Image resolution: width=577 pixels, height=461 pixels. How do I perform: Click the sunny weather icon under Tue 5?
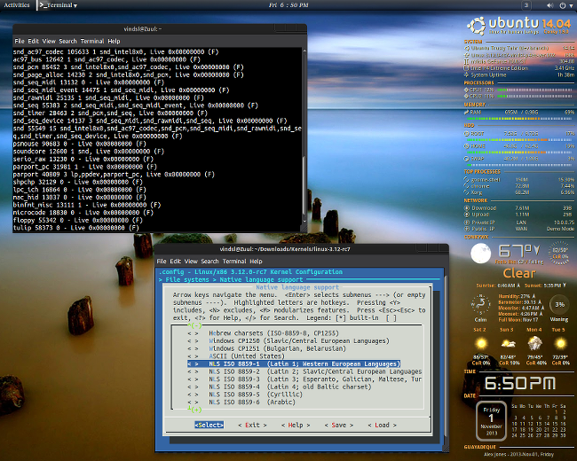(560, 344)
